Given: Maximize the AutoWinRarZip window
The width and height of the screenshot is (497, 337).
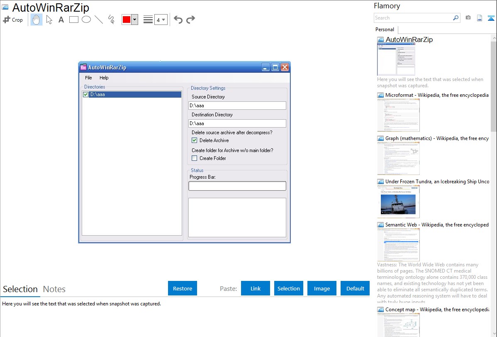Looking at the screenshot, I should tap(275, 67).
